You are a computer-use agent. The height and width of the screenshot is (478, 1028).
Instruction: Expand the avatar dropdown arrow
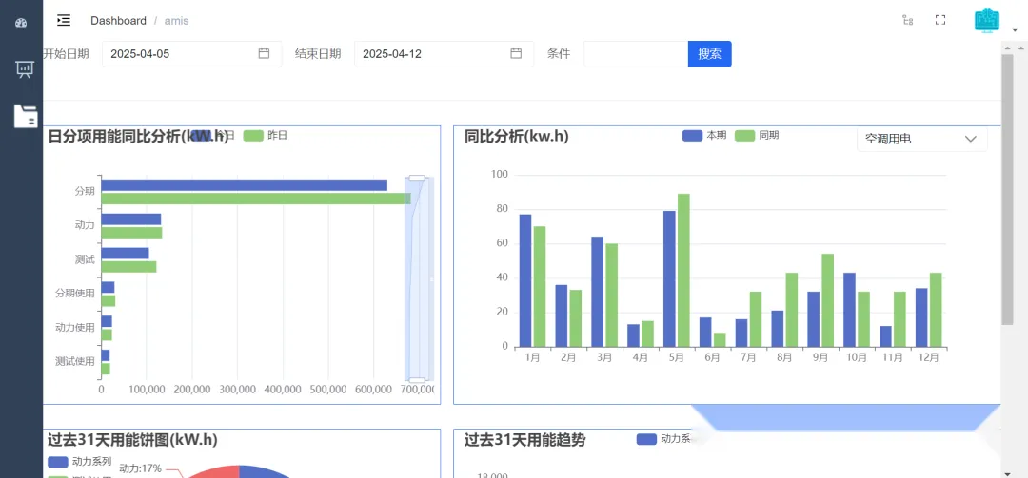(1016, 29)
